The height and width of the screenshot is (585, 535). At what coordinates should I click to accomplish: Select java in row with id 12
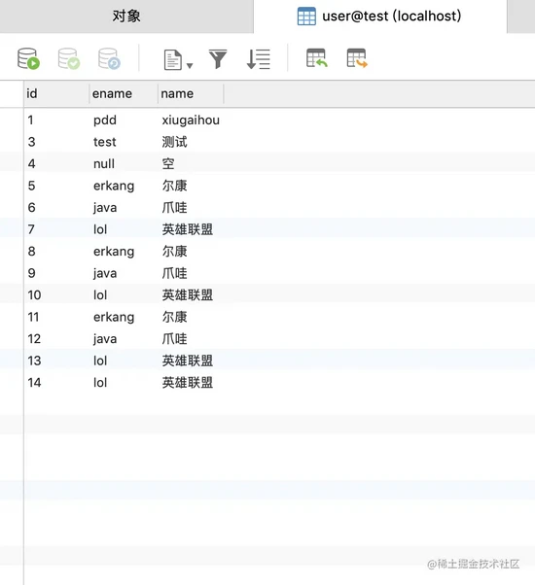click(x=105, y=339)
